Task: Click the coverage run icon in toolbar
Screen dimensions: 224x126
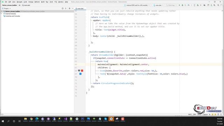Action: coord(185,5)
